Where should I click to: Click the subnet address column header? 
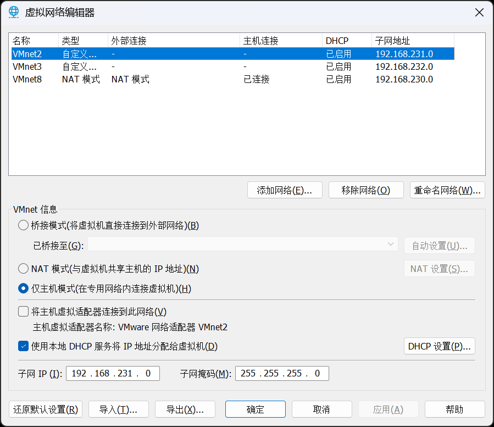click(412, 41)
